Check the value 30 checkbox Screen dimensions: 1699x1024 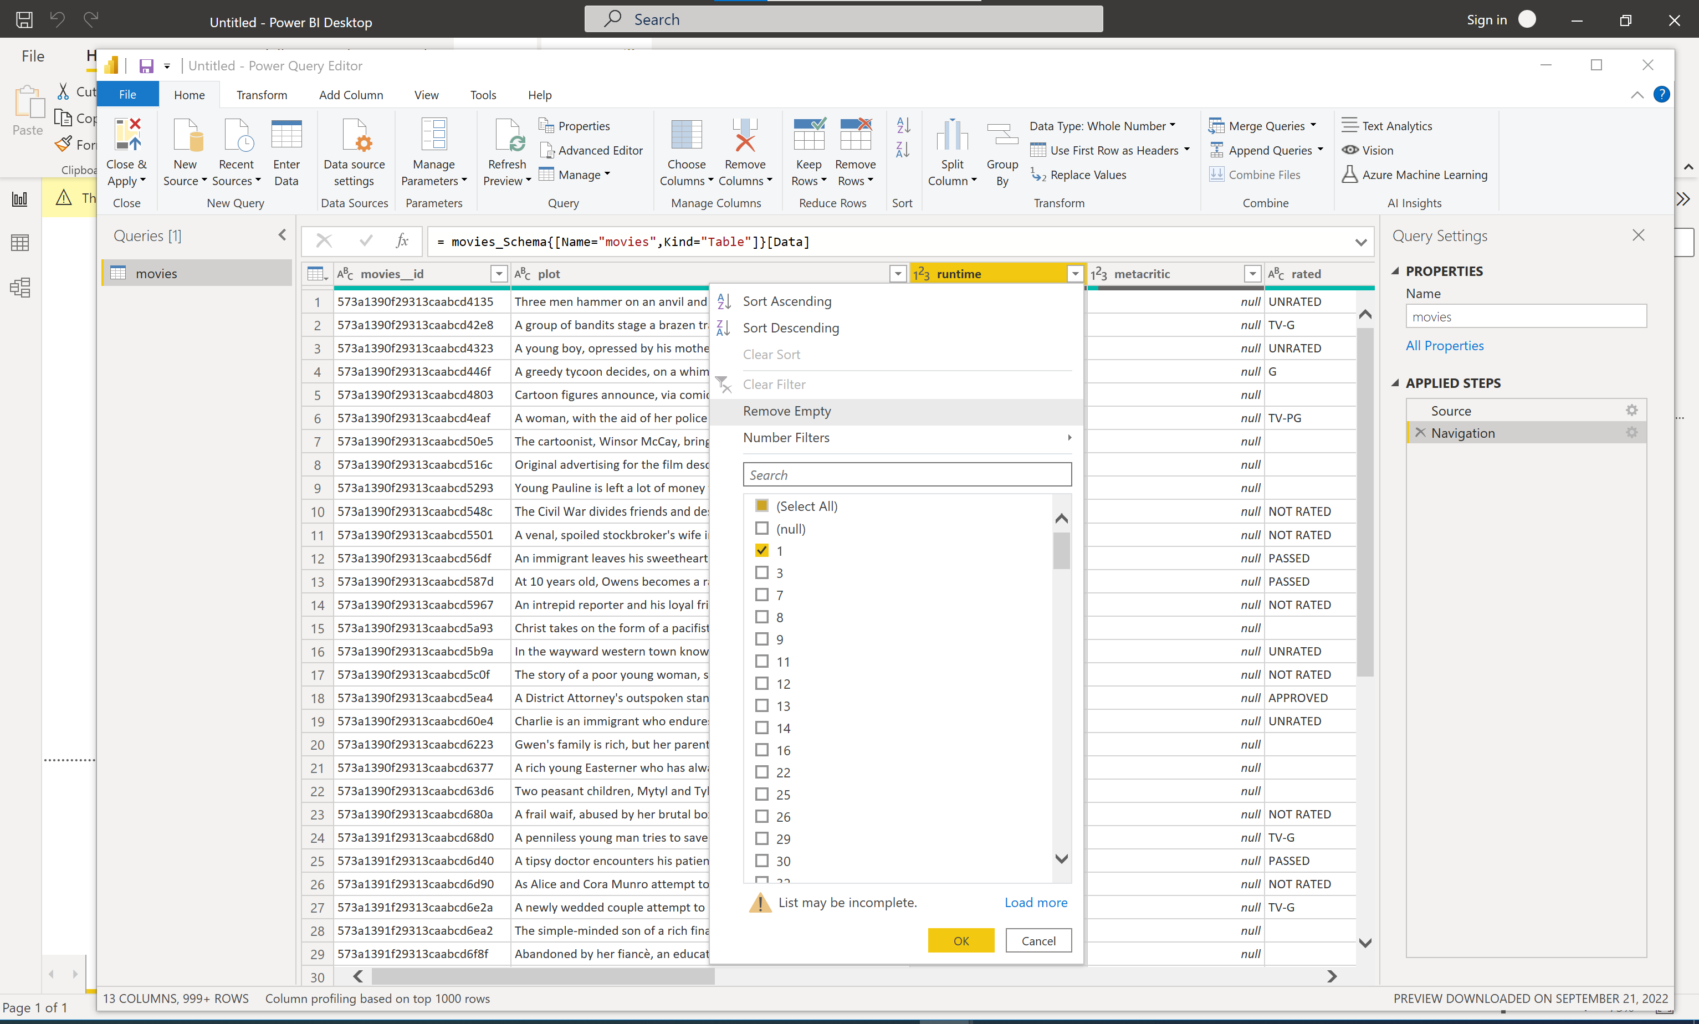click(762, 861)
